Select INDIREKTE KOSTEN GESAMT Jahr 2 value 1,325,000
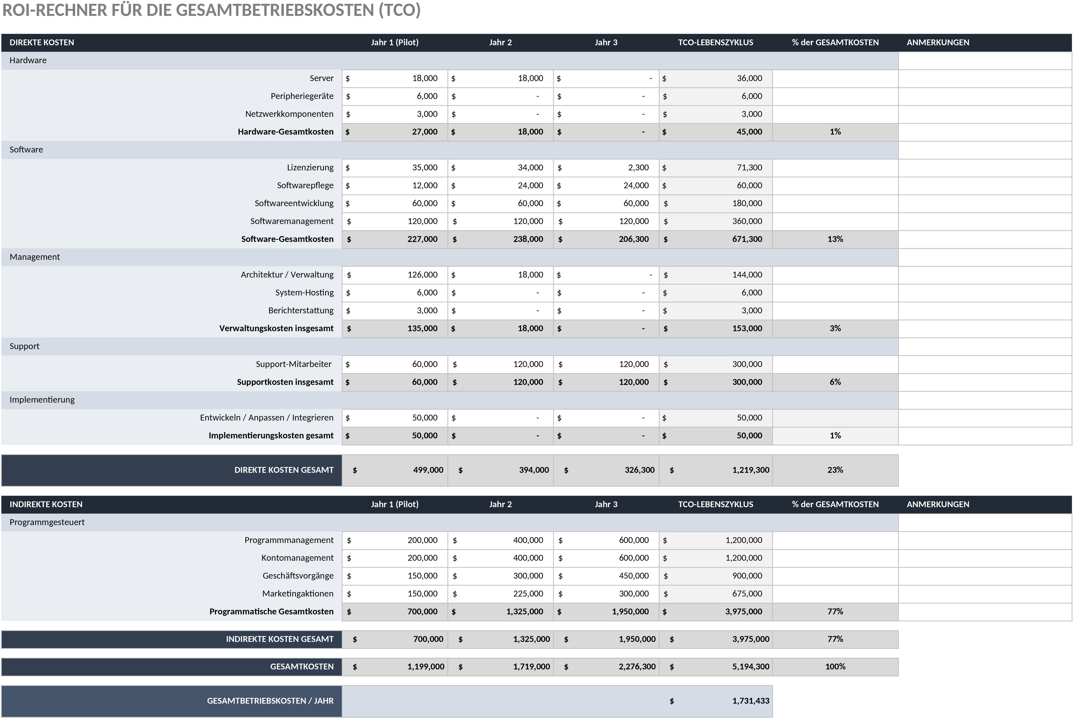1073x718 pixels. [500, 639]
